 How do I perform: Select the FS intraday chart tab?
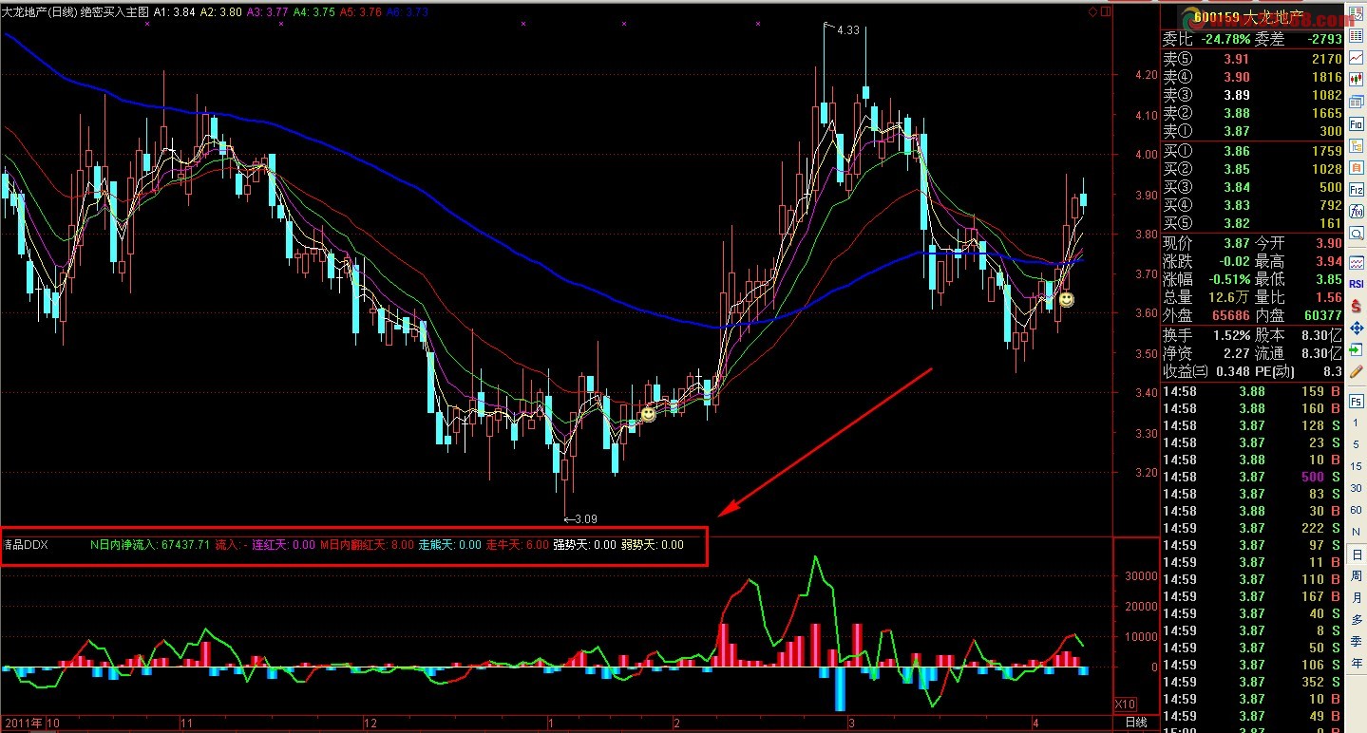tap(1356, 402)
